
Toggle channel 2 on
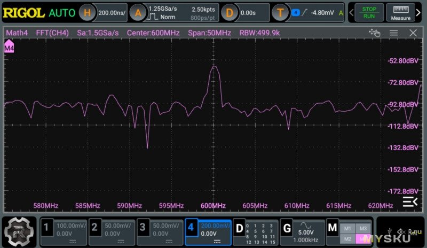point(112,231)
